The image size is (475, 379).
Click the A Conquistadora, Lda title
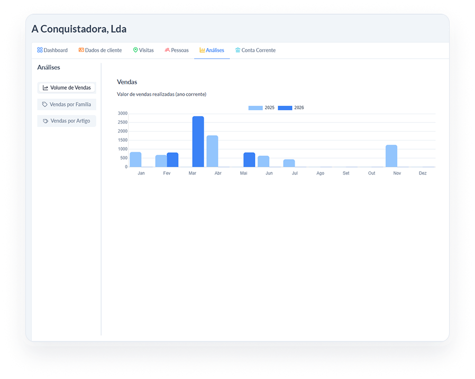click(x=79, y=29)
